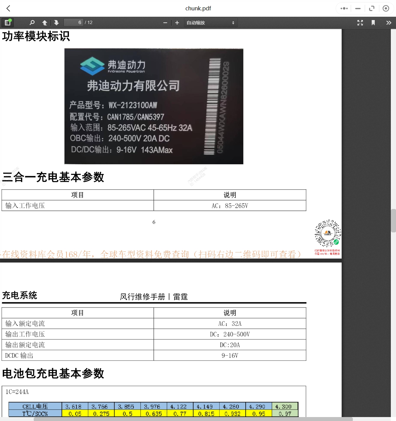Viewport: 396px width, 421px height.
Task: Open the bookmark tool
Action: (374, 22)
